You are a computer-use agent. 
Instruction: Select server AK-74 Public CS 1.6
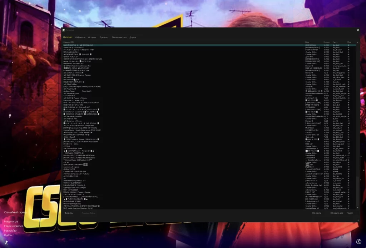(x=209, y=176)
